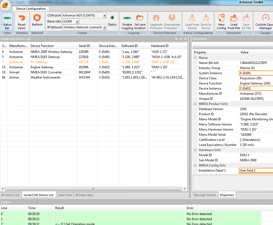Screen dimensions: 273x225
Task: Click the Reset views icon
Action: coord(22,18)
